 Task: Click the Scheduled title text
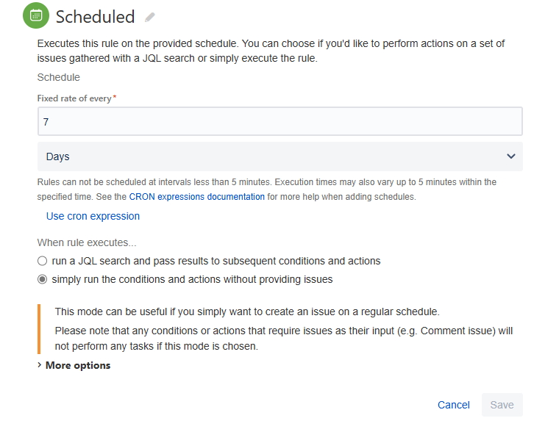[x=95, y=17]
